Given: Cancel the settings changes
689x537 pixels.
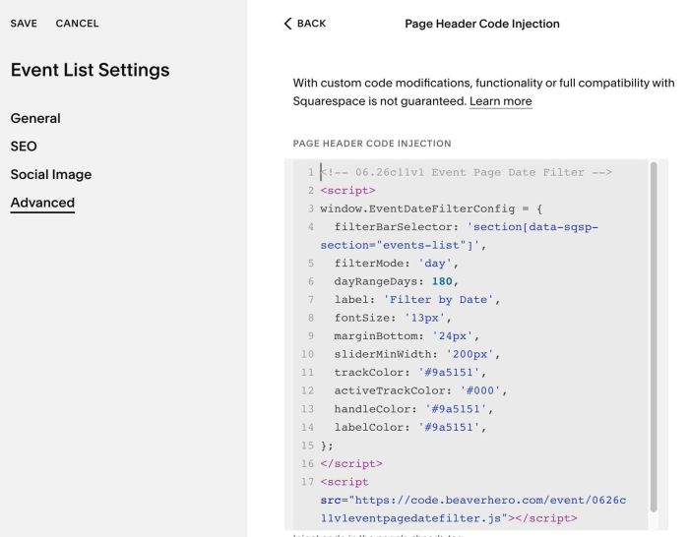Looking at the screenshot, I should coord(78,24).
